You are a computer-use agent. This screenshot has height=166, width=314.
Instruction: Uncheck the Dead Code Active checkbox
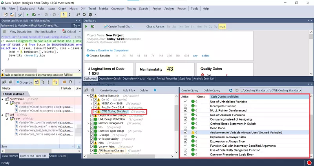[x=185, y=128]
